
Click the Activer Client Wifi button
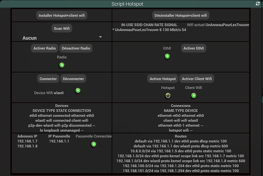click(197, 79)
